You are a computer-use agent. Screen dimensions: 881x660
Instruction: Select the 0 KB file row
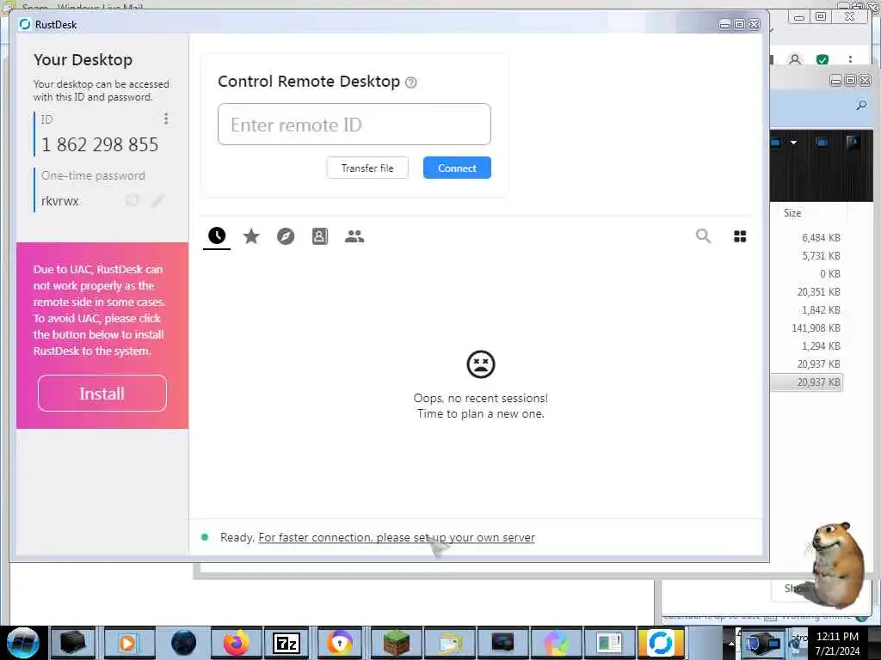pos(807,274)
